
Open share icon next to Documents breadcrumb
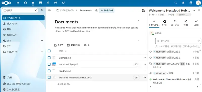click(x=96, y=10)
